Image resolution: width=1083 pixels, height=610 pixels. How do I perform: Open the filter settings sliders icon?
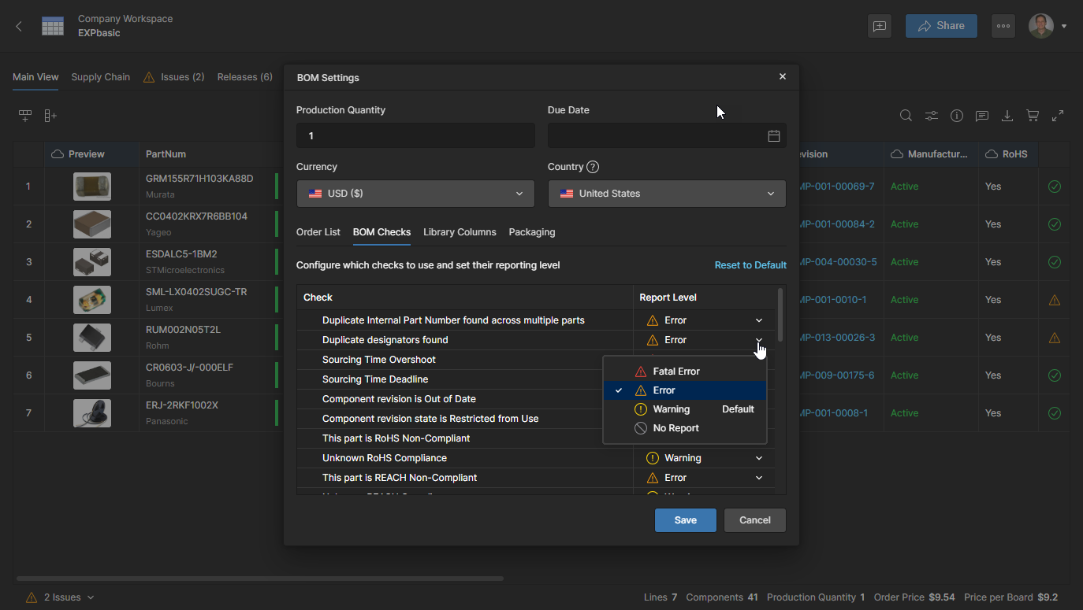pos(931,116)
